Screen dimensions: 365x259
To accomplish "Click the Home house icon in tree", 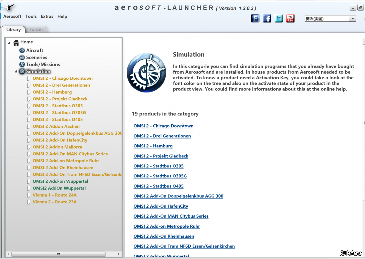I will point(16,42).
